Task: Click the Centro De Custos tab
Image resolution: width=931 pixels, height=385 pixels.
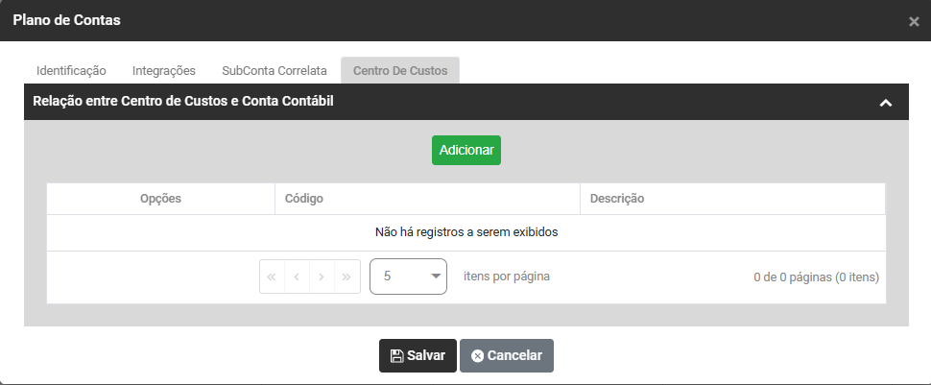Action: click(400, 71)
